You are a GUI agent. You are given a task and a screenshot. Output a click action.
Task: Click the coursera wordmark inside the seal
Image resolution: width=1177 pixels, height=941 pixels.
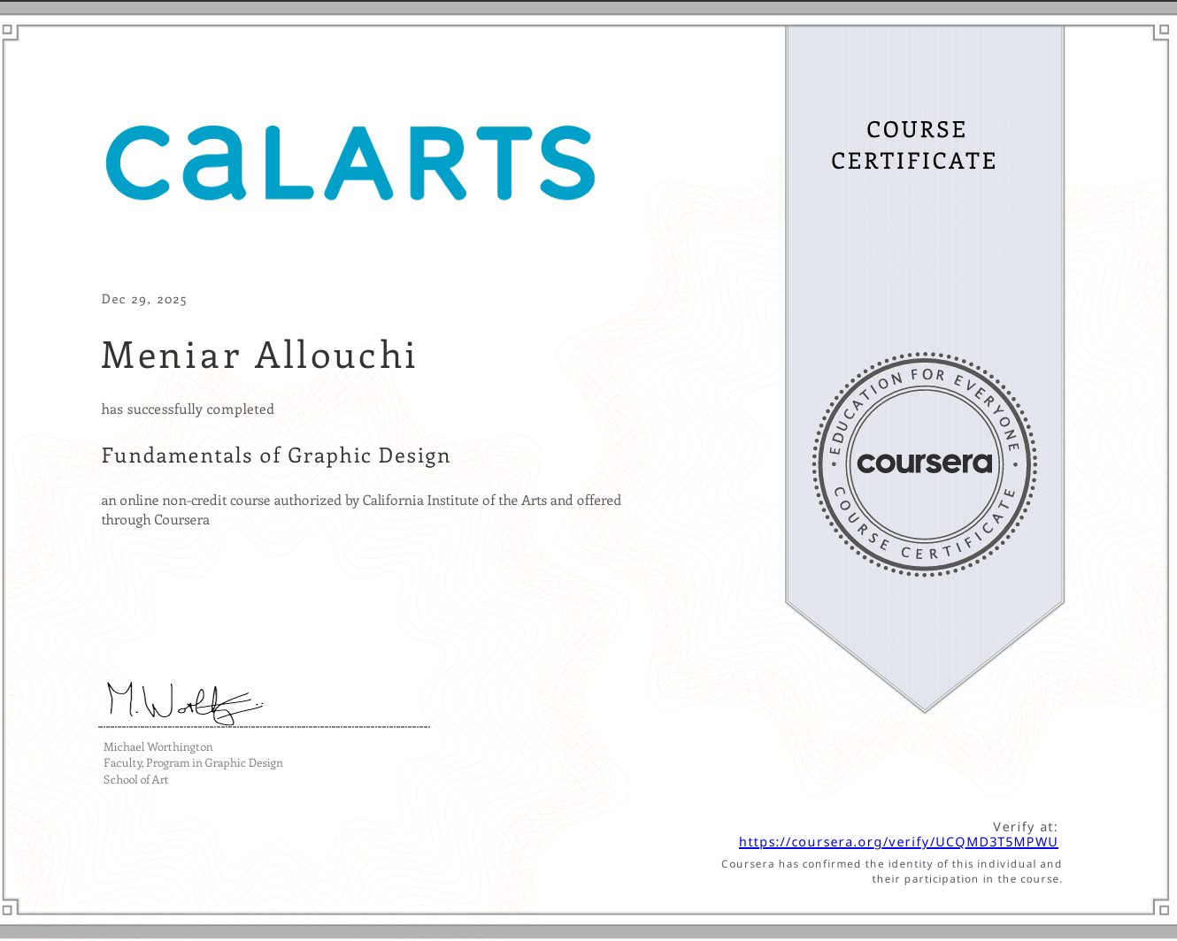pos(923,463)
